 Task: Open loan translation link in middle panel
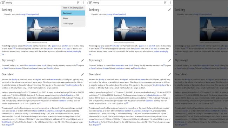click(x=118, y=66)
